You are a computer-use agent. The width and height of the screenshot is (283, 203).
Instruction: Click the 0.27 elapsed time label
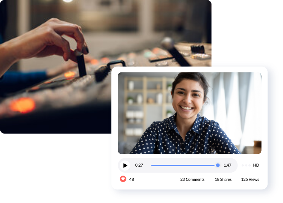point(139,165)
